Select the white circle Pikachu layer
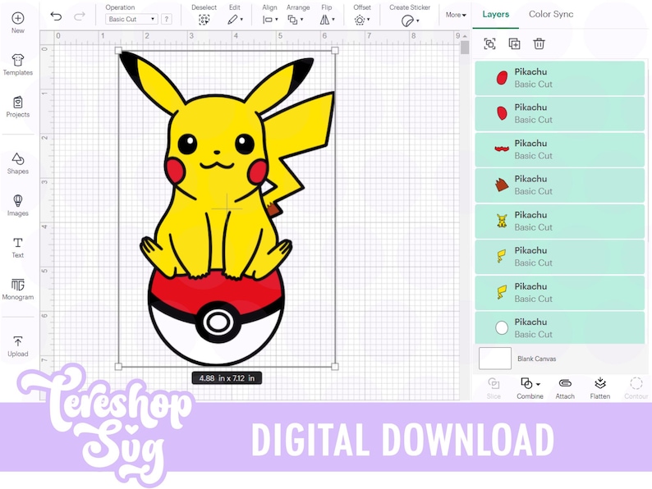Screen dimensions: 652x489 (560, 328)
